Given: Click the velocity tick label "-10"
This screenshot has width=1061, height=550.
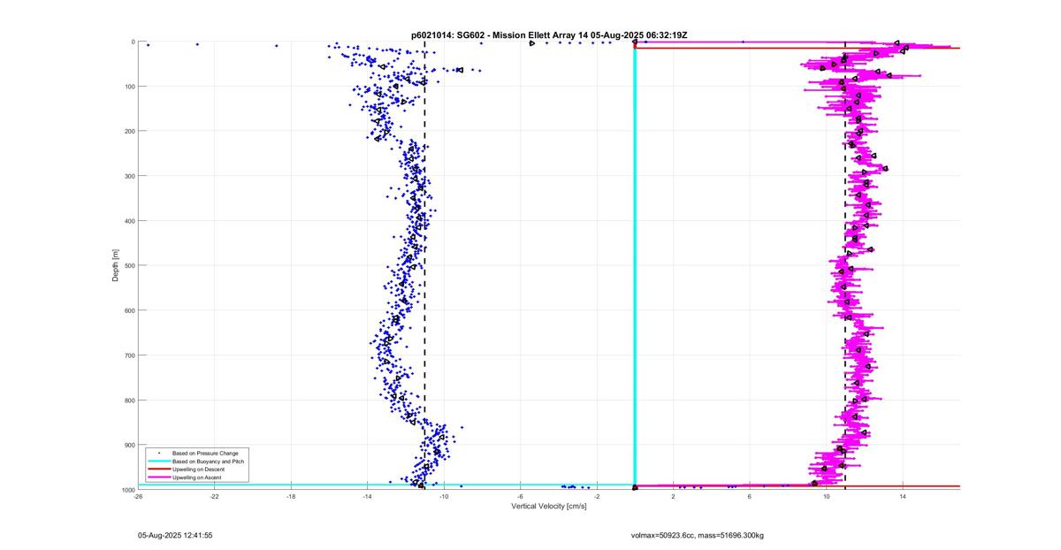Looking at the screenshot, I should click(444, 497).
